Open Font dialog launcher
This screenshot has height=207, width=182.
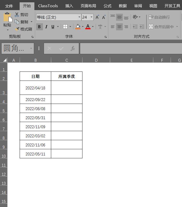[105, 37]
